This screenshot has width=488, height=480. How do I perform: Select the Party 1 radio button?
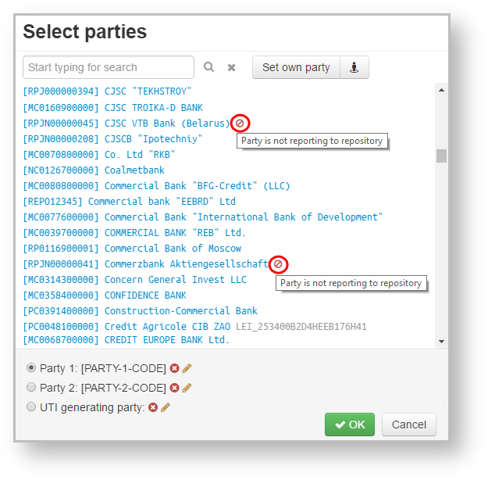click(x=31, y=367)
